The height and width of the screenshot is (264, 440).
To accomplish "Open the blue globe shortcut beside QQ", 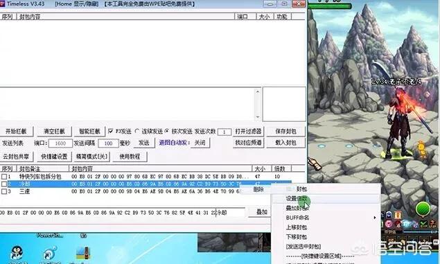I will click(51, 253).
